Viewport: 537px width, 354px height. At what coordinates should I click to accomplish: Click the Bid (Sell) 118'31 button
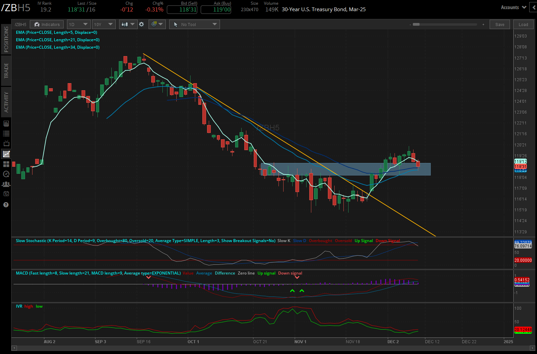click(182, 9)
